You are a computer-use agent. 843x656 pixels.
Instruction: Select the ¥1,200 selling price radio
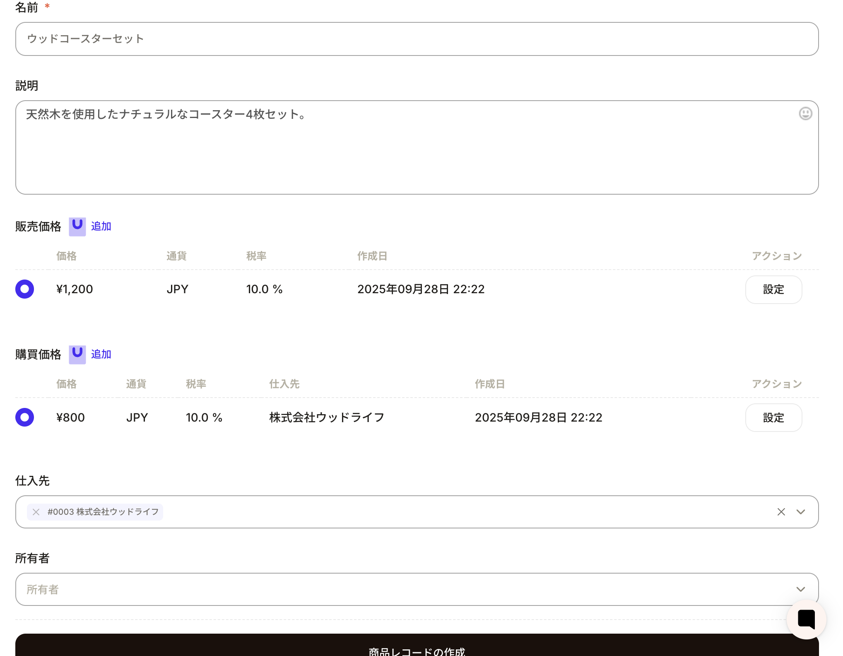(x=25, y=289)
